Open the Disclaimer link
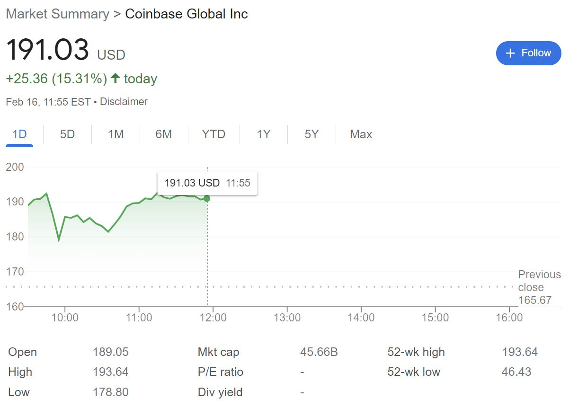The image size is (578, 408). [124, 101]
